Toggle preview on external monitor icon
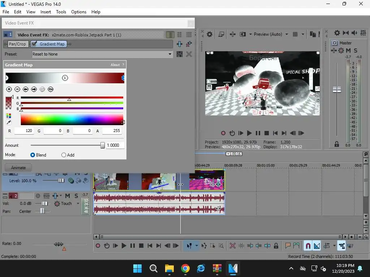Screen dimensions: 370x277 pyautogui.click(x=221, y=34)
